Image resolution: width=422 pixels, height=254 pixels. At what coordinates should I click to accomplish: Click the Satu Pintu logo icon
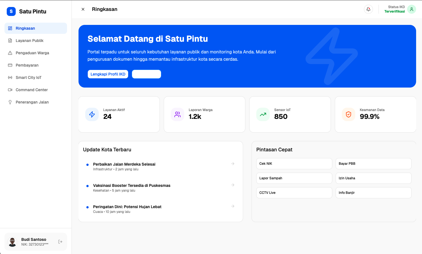click(x=11, y=11)
